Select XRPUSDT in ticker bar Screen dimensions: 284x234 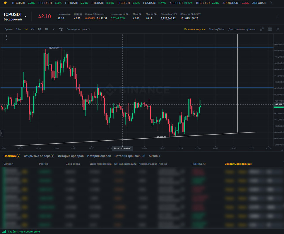tap(181, 3)
